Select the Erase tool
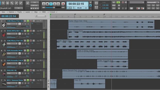This screenshot has width=160, height=90. point(20,3)
